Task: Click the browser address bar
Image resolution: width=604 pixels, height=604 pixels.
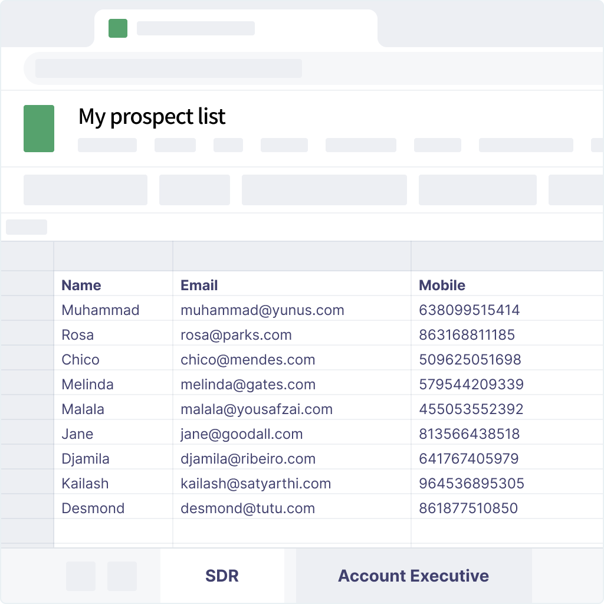Action: (x=169, y=68)
